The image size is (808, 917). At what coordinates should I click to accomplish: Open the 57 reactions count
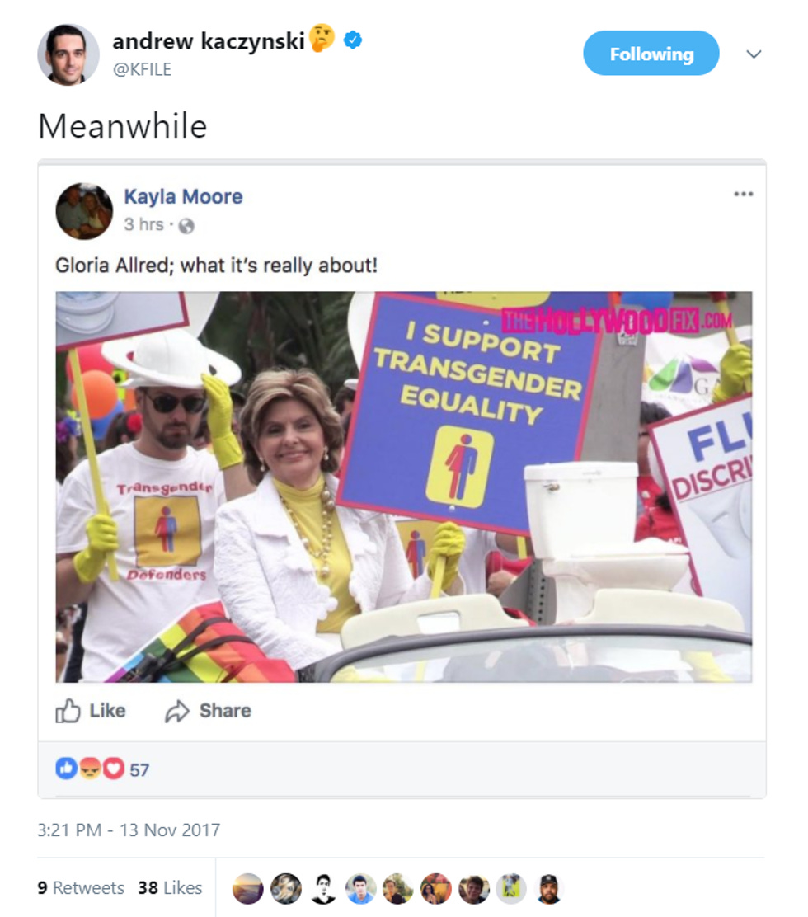coord(139,769)
